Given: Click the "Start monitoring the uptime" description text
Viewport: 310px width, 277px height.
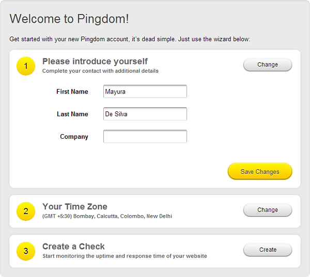Looking at the screenshot, I should (125, 256).
